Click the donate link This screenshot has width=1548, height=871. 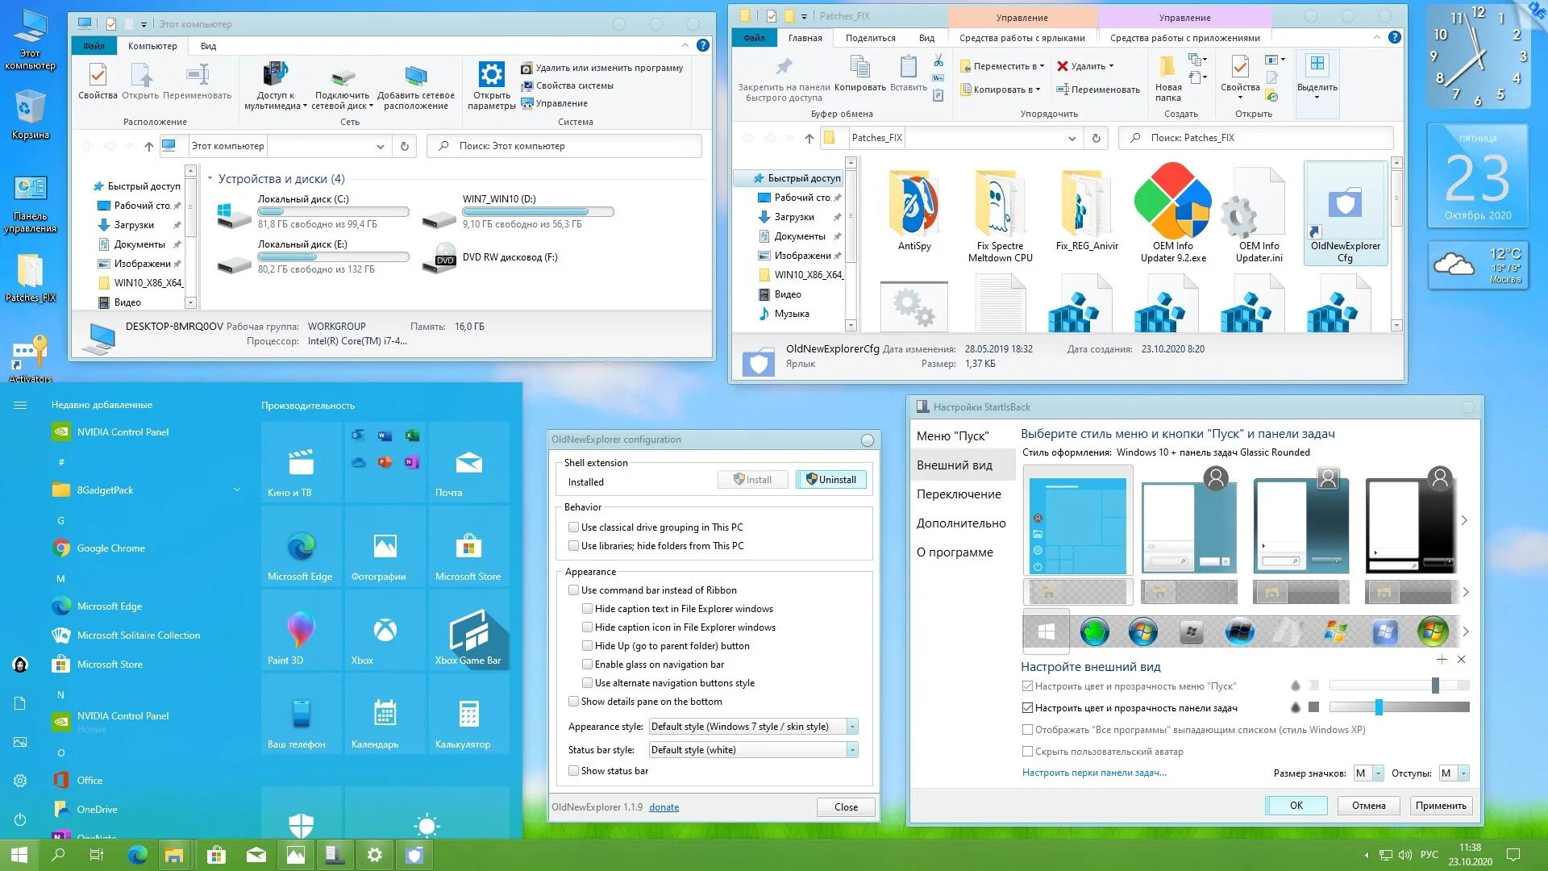coord(664,807)
